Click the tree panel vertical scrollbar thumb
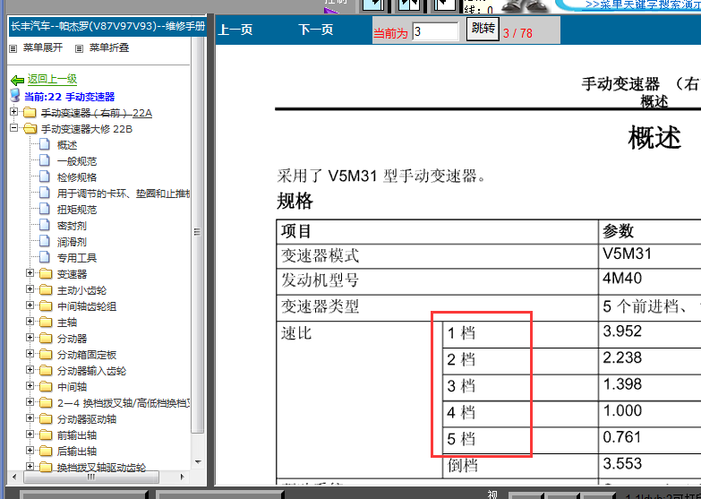Viewport: 701px width, 499px height. click(x=197, y=235)
